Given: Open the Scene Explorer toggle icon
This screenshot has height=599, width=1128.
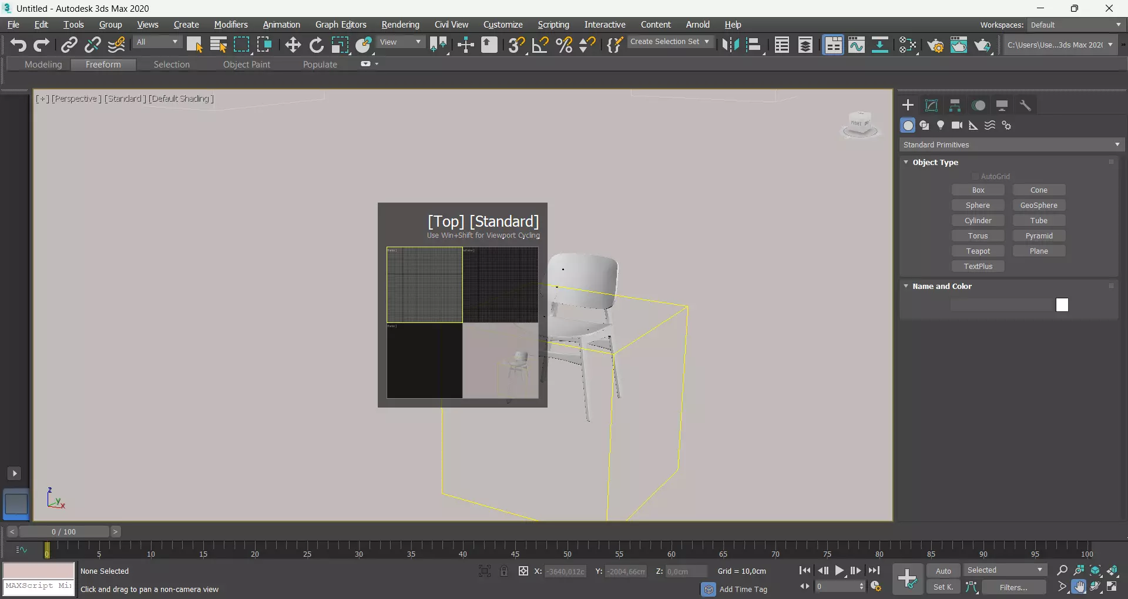Looking at the screenshot, I should pos(782,45).
